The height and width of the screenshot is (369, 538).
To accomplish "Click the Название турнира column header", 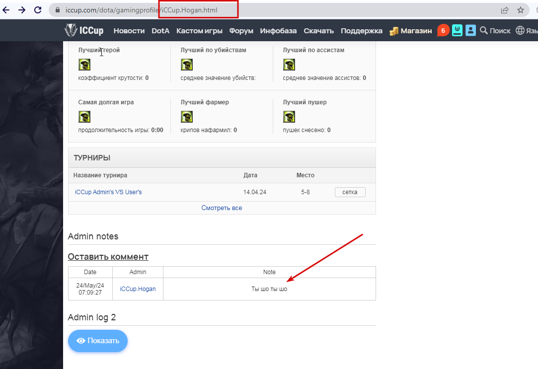I will [x=100, y=175].
